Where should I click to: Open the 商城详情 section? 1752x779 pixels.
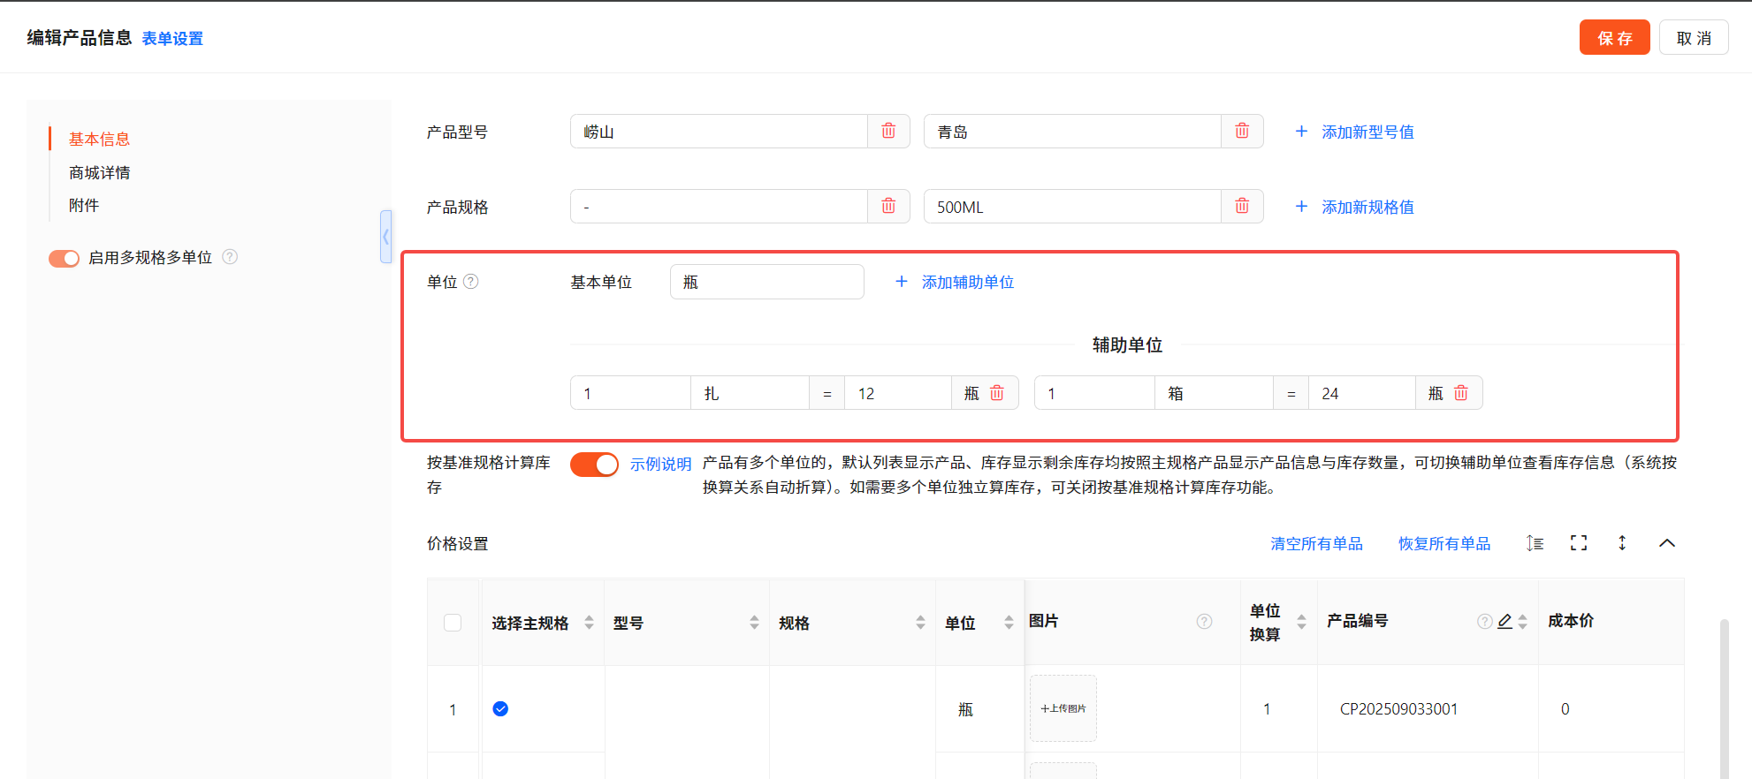[100, 172]
